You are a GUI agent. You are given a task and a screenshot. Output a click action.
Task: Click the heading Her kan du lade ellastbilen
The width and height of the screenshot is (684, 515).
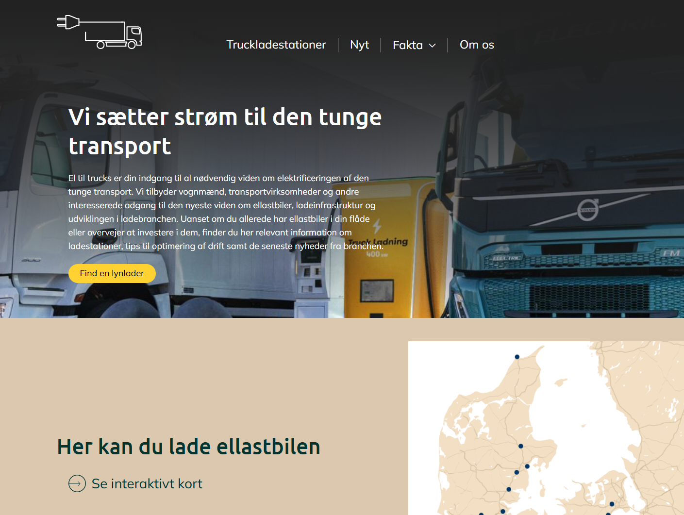[188, 447]
